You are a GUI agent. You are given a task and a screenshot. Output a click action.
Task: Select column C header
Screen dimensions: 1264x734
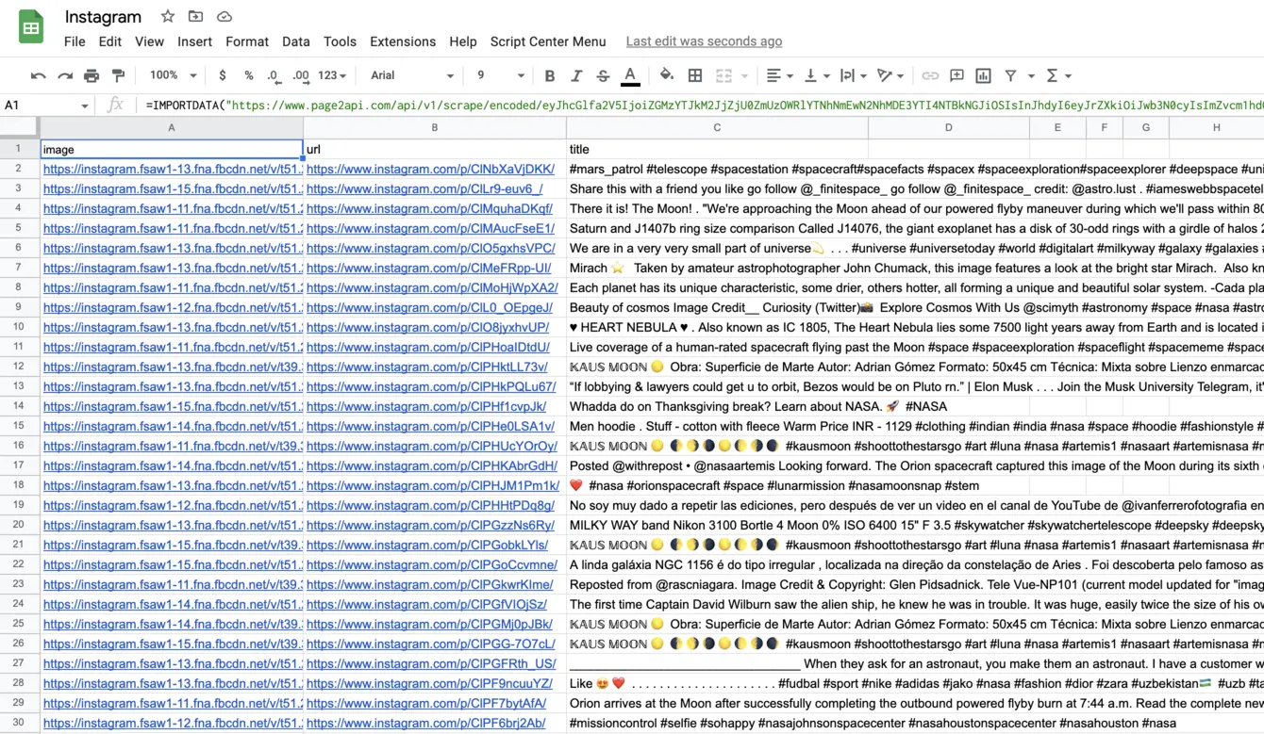(x=717, y=127)
